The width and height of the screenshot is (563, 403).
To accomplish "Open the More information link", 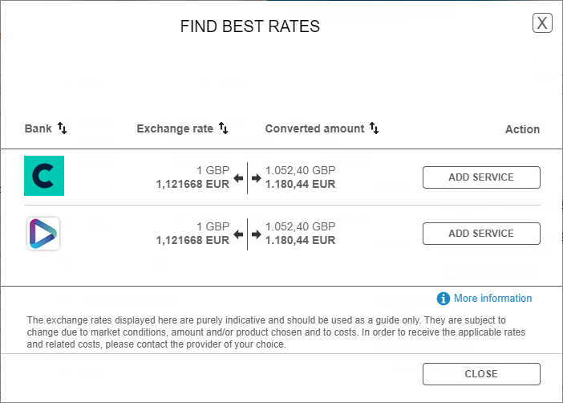I will coord(492,299).
